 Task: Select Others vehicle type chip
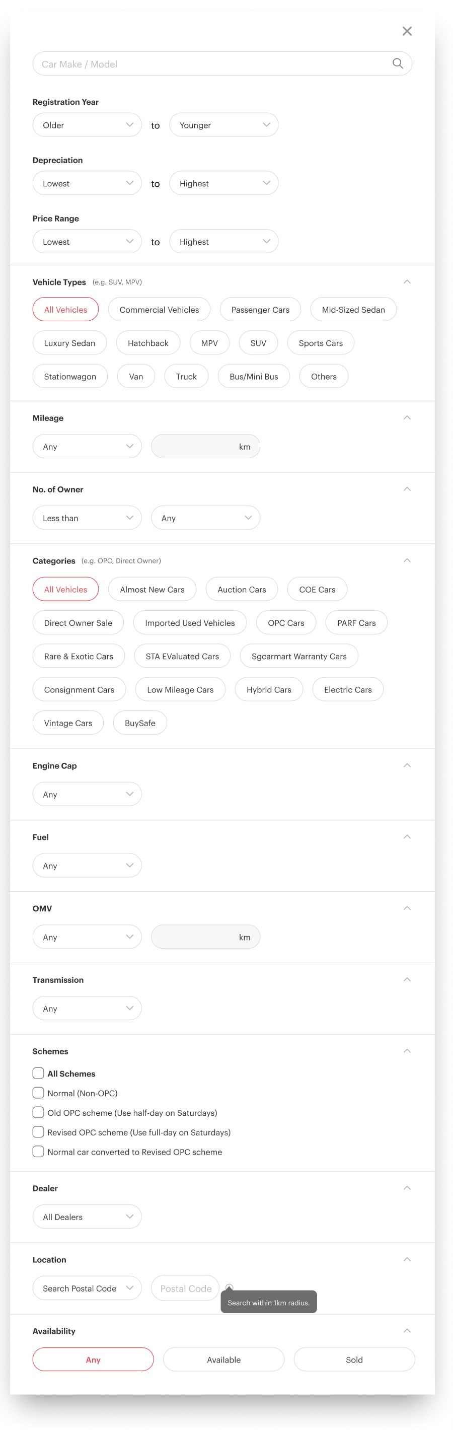pos(324,376)
